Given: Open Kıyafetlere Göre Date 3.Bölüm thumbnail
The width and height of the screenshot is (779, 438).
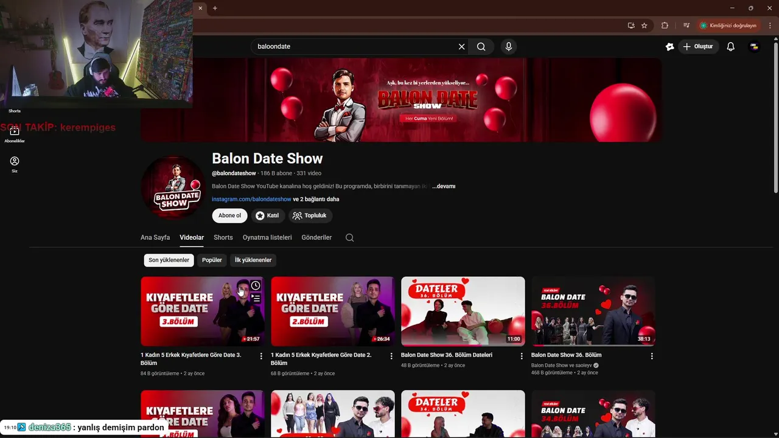Looking at the screenshot, I should (x=202, y=311).
